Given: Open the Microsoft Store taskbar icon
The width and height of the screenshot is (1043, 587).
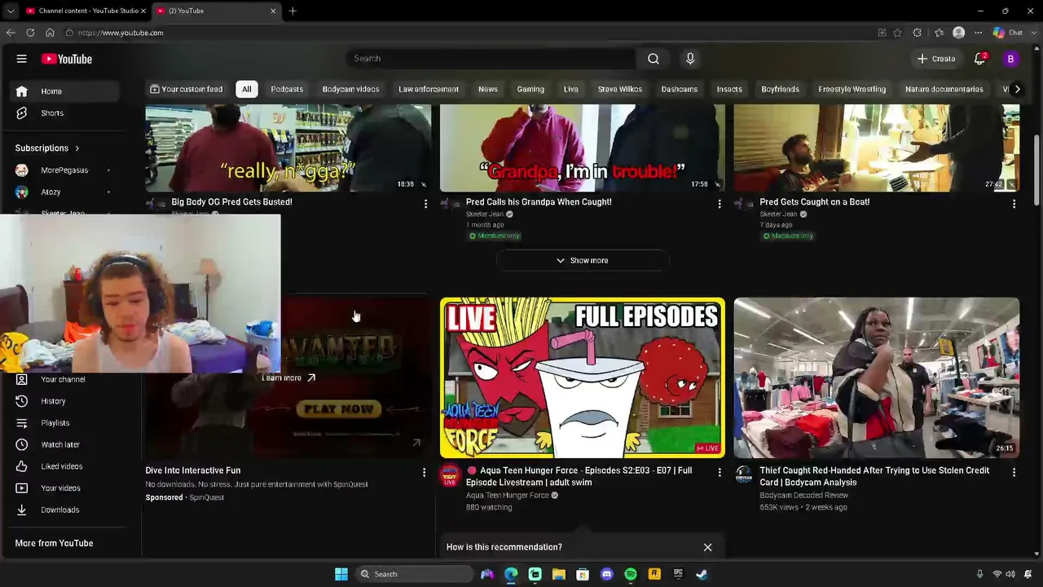Looking at the screenshot, I should point(583,574).
